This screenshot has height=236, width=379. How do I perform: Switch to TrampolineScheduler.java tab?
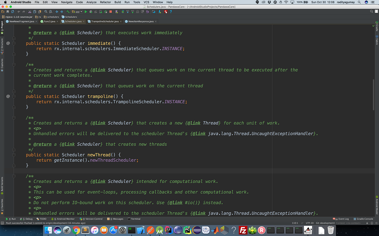pos(105,21)
